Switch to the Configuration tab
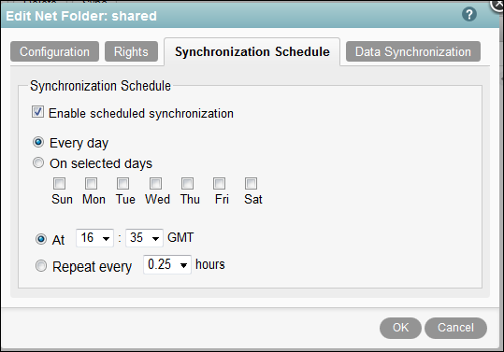The height and width of the screenshot is (352, 504). 54,51
